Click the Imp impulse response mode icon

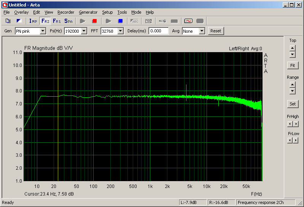click(33, 21)
